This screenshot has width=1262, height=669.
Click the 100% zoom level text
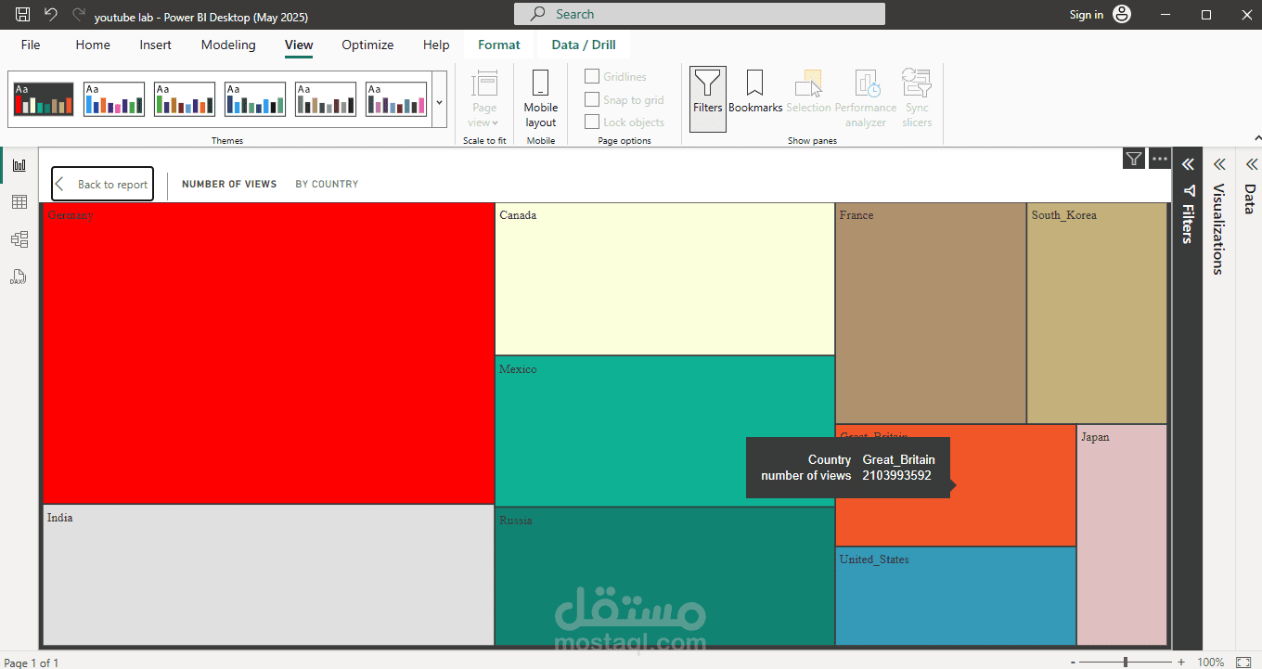(1210, 663)
